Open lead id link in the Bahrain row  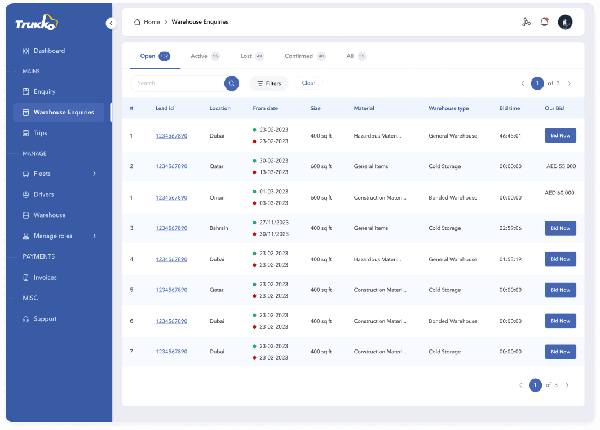pos(171,228)
